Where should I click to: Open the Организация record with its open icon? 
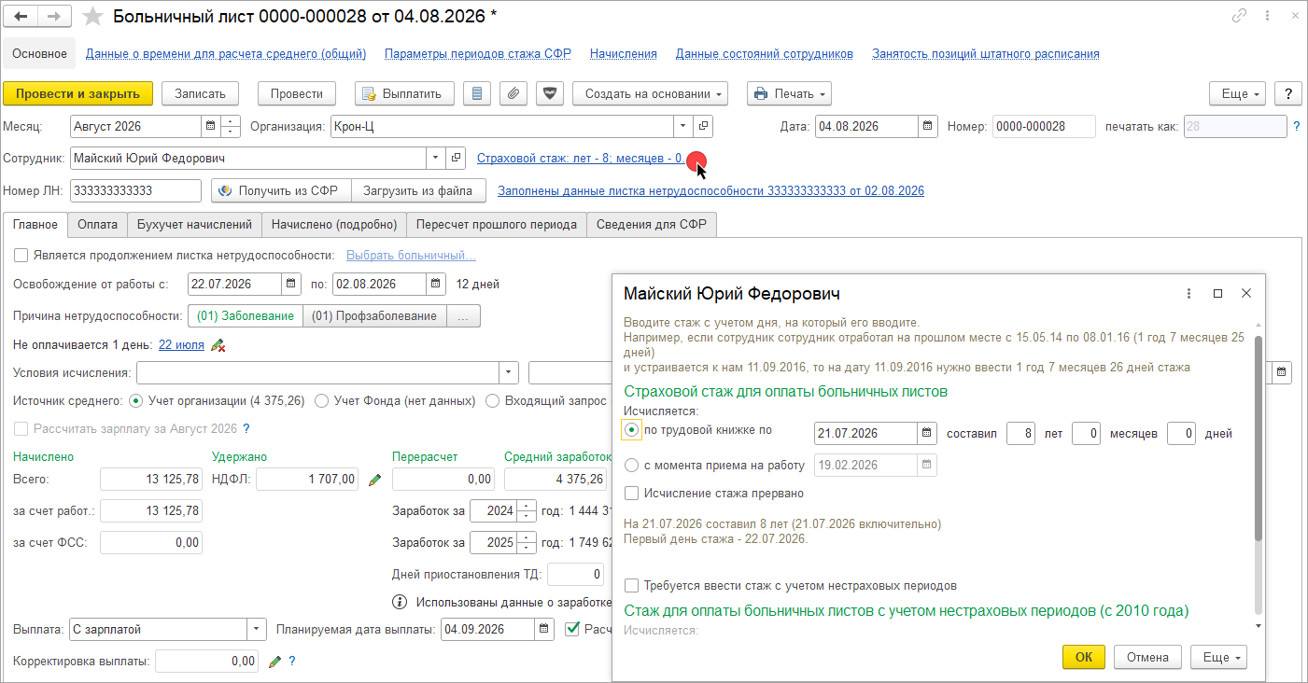point(704,126)
